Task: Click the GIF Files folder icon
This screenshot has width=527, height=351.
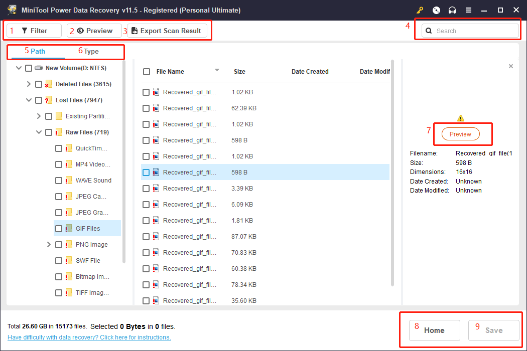Action: coord(69,229)
